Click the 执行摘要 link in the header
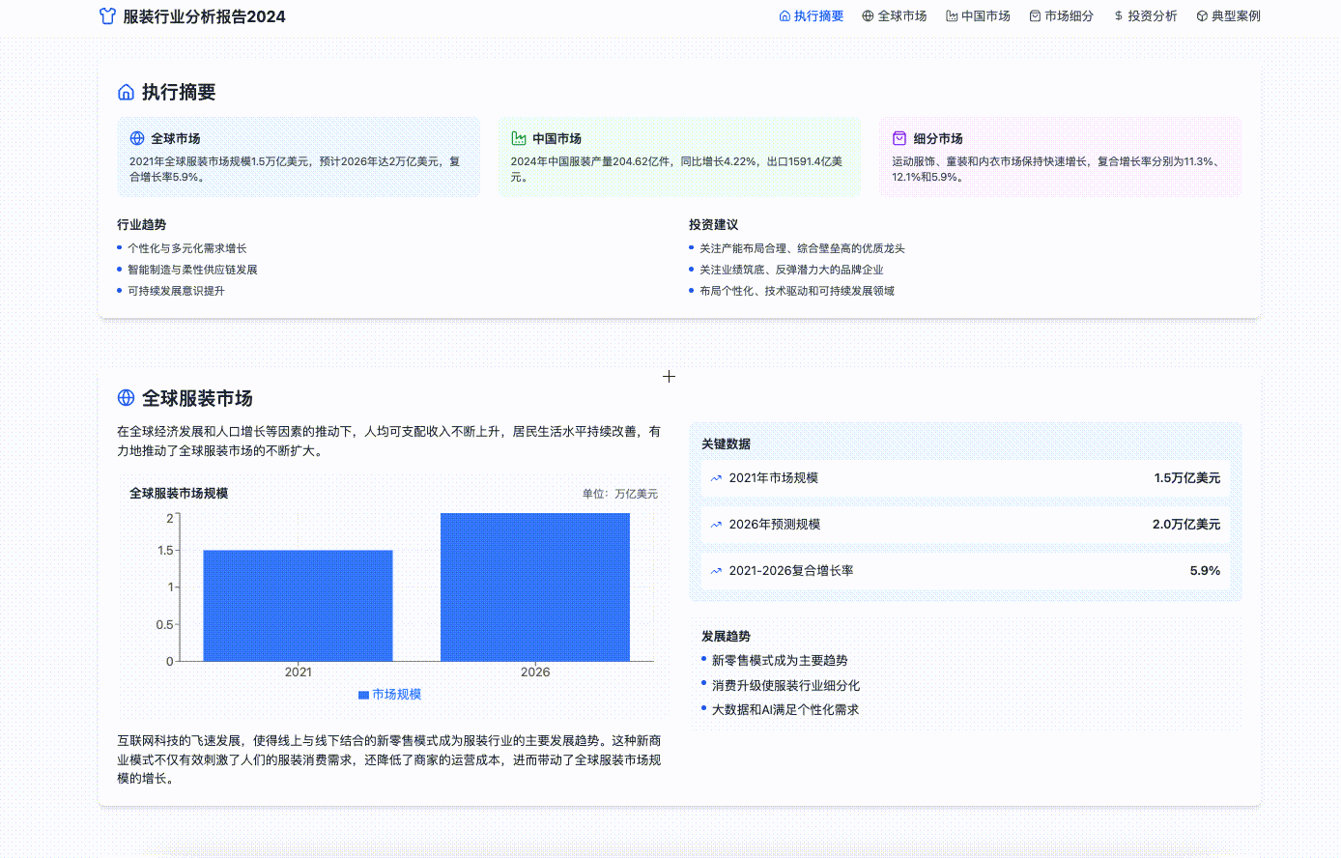 pos(812,15)
